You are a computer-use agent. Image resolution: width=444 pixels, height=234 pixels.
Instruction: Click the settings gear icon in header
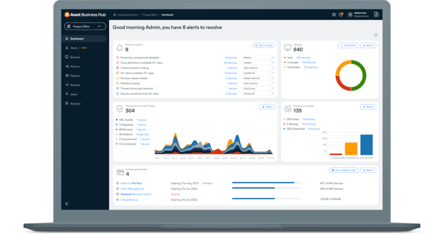coord(334,14)
